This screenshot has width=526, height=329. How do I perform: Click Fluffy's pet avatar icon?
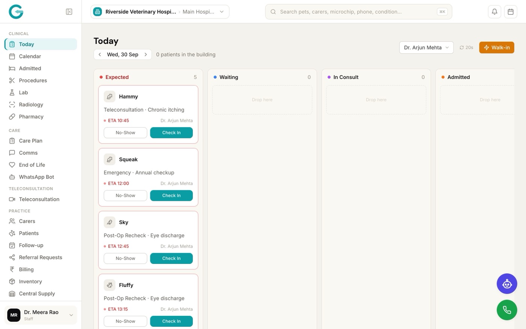pyautogui.click(x=109, y=285)
